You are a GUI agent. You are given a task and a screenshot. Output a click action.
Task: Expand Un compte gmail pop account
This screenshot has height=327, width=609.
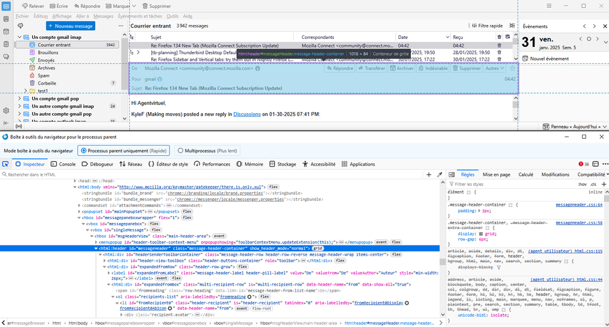(20, 99)
